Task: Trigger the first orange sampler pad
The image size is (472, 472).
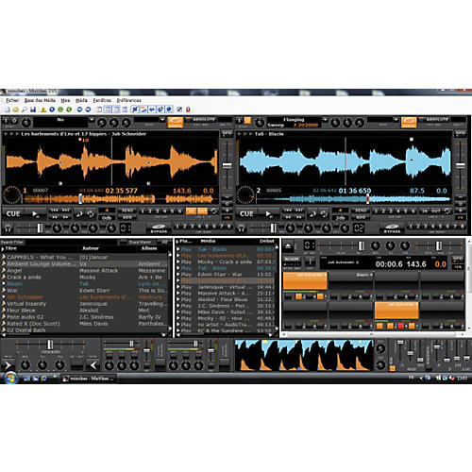Action: pyautogui.click(x=305, y=280)
